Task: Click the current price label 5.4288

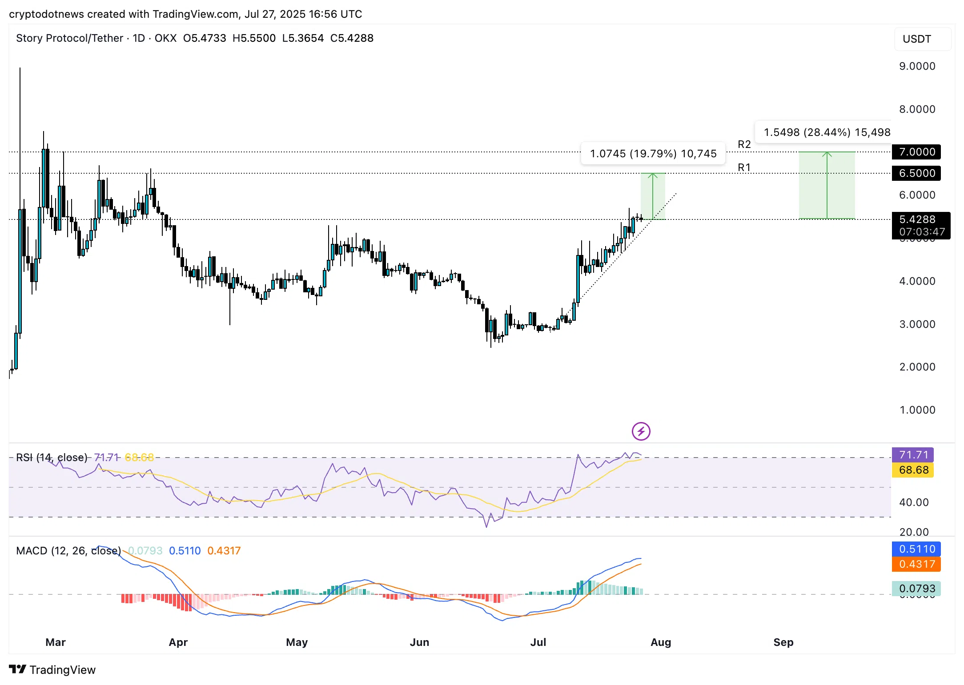Action: point(917,219)
